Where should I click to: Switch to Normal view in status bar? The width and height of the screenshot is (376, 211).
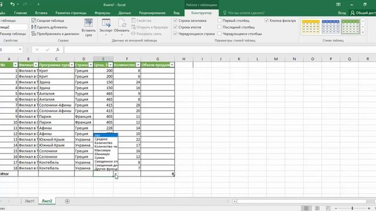(x=306, y=209)
